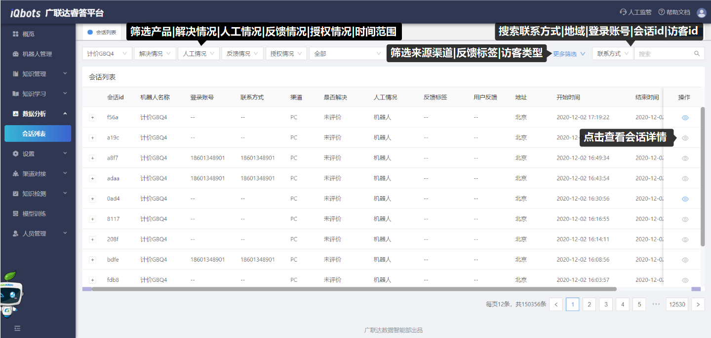Viewport: 711px width, 338px height.
Task: Open the 解决情况 filter dropdown
Action: click(155, 54)
